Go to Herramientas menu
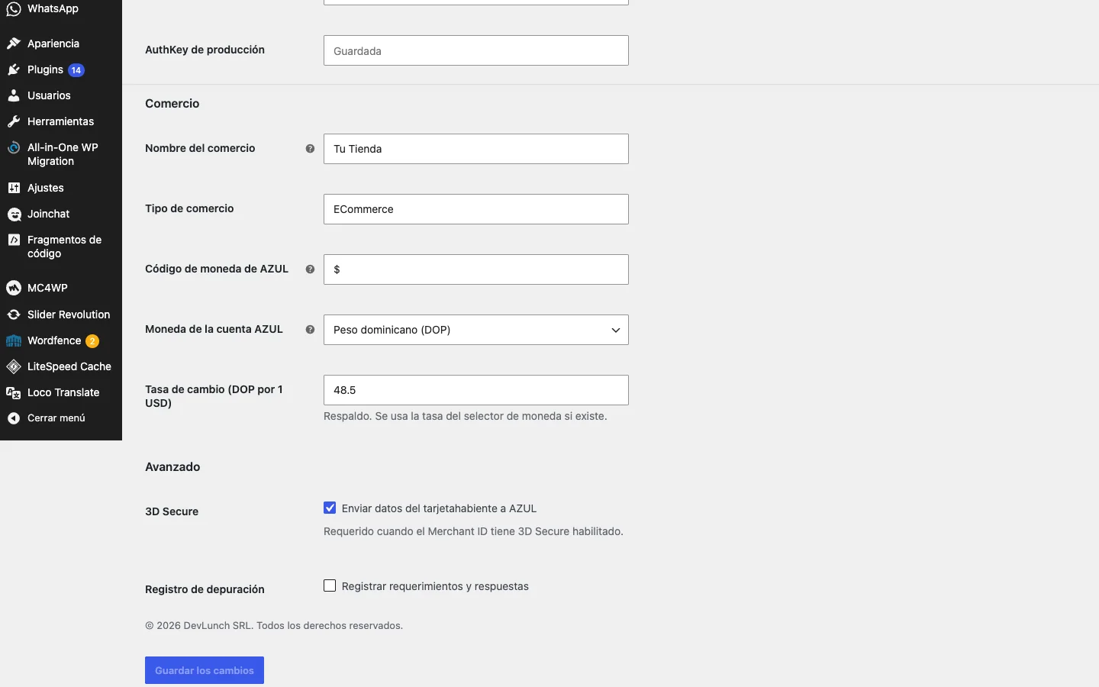The height and width of the screenshot is (687, 1099). [61, 121]
